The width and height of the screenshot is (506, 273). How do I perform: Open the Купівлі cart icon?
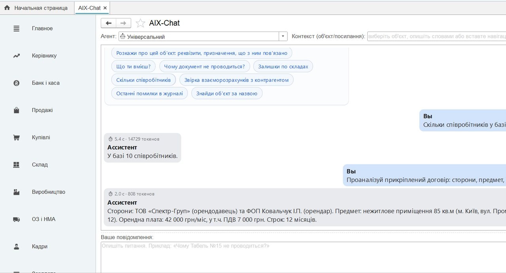click(16, 138)
